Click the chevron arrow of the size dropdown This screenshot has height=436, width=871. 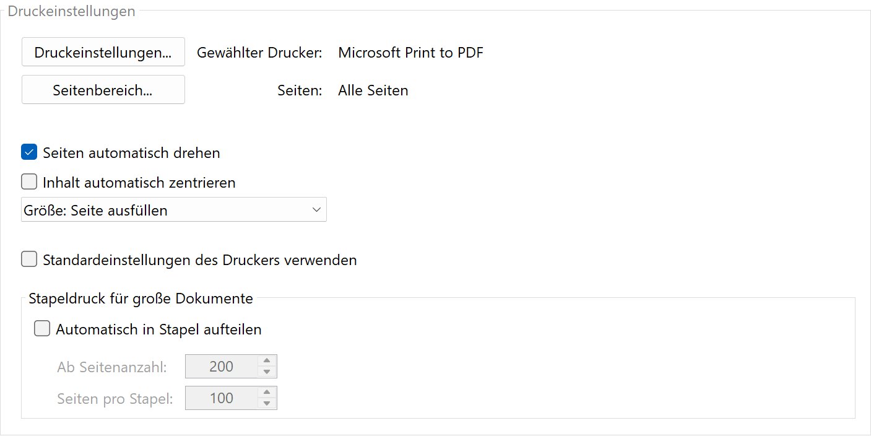coord(316,209)
